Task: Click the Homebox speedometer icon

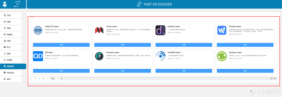Action: click(x=99, y=56)
